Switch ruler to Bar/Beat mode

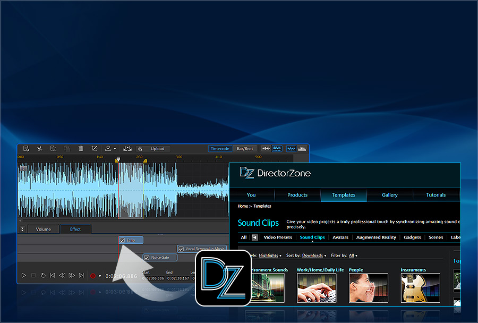click(245, 149)
